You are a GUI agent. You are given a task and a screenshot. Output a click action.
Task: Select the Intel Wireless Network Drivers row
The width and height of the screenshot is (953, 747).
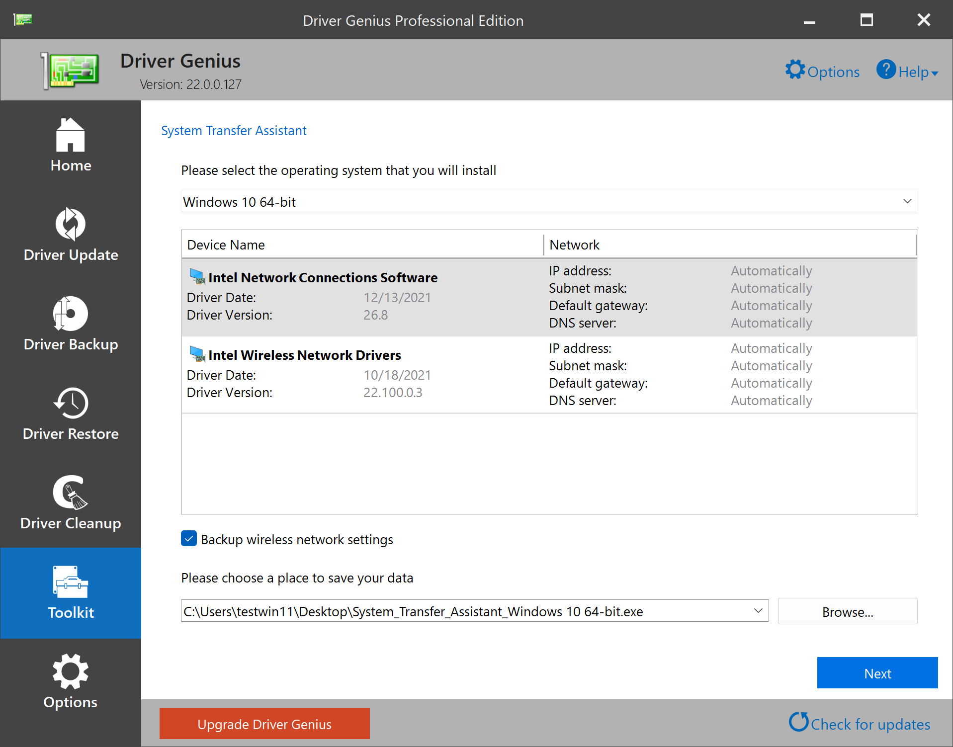pos(549,375)
